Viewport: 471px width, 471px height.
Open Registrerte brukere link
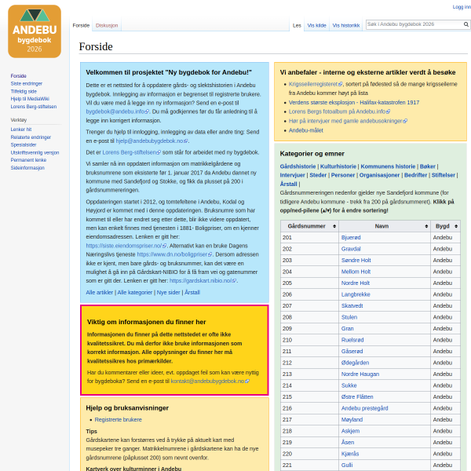coord(118,420)
